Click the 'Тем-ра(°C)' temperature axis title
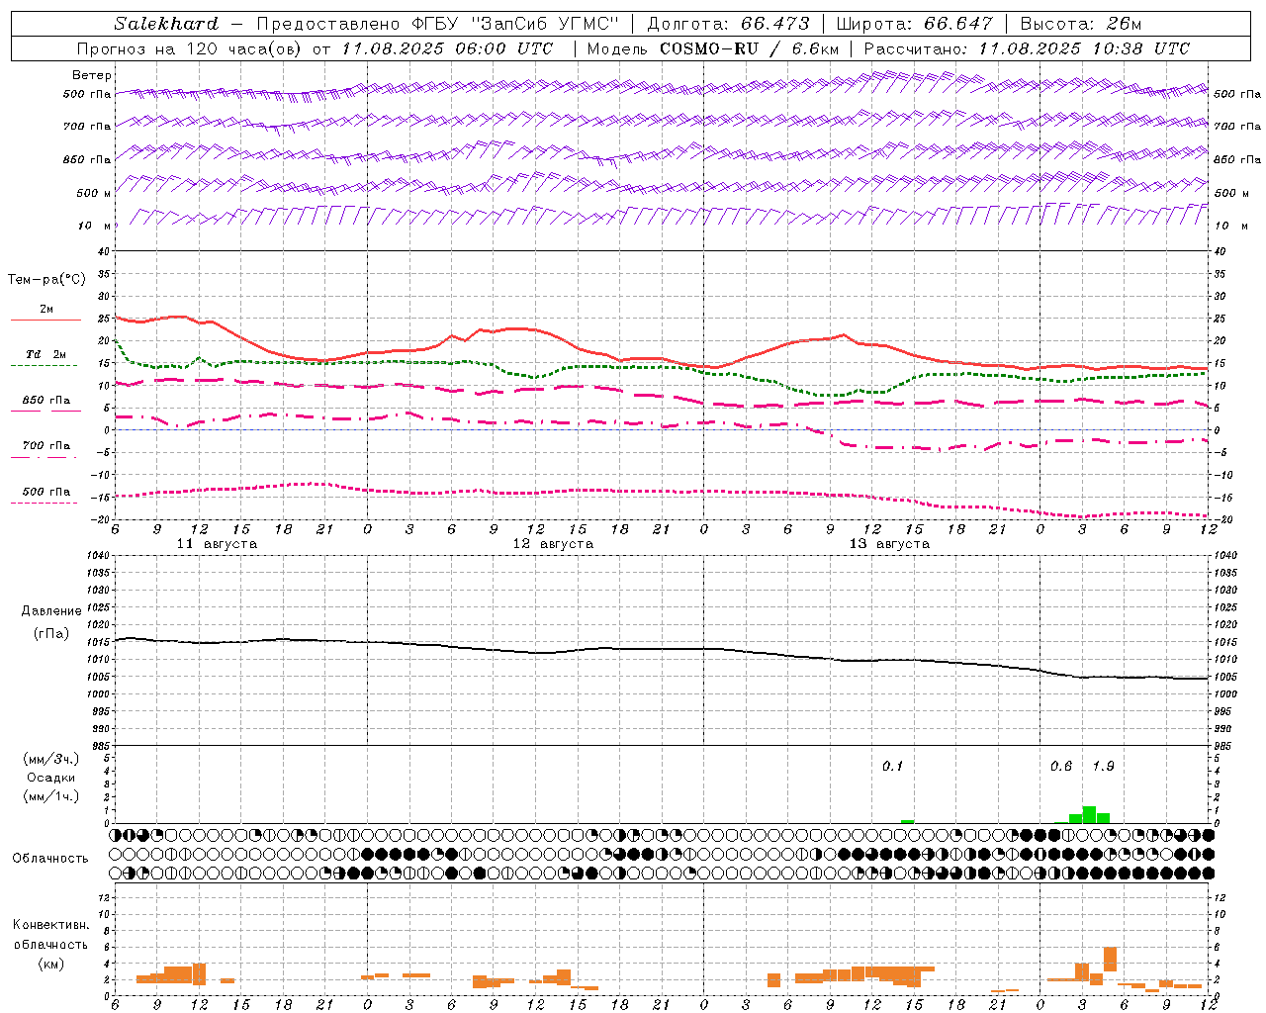Viewport: 1266px width, 1013px height. (46, 280)
